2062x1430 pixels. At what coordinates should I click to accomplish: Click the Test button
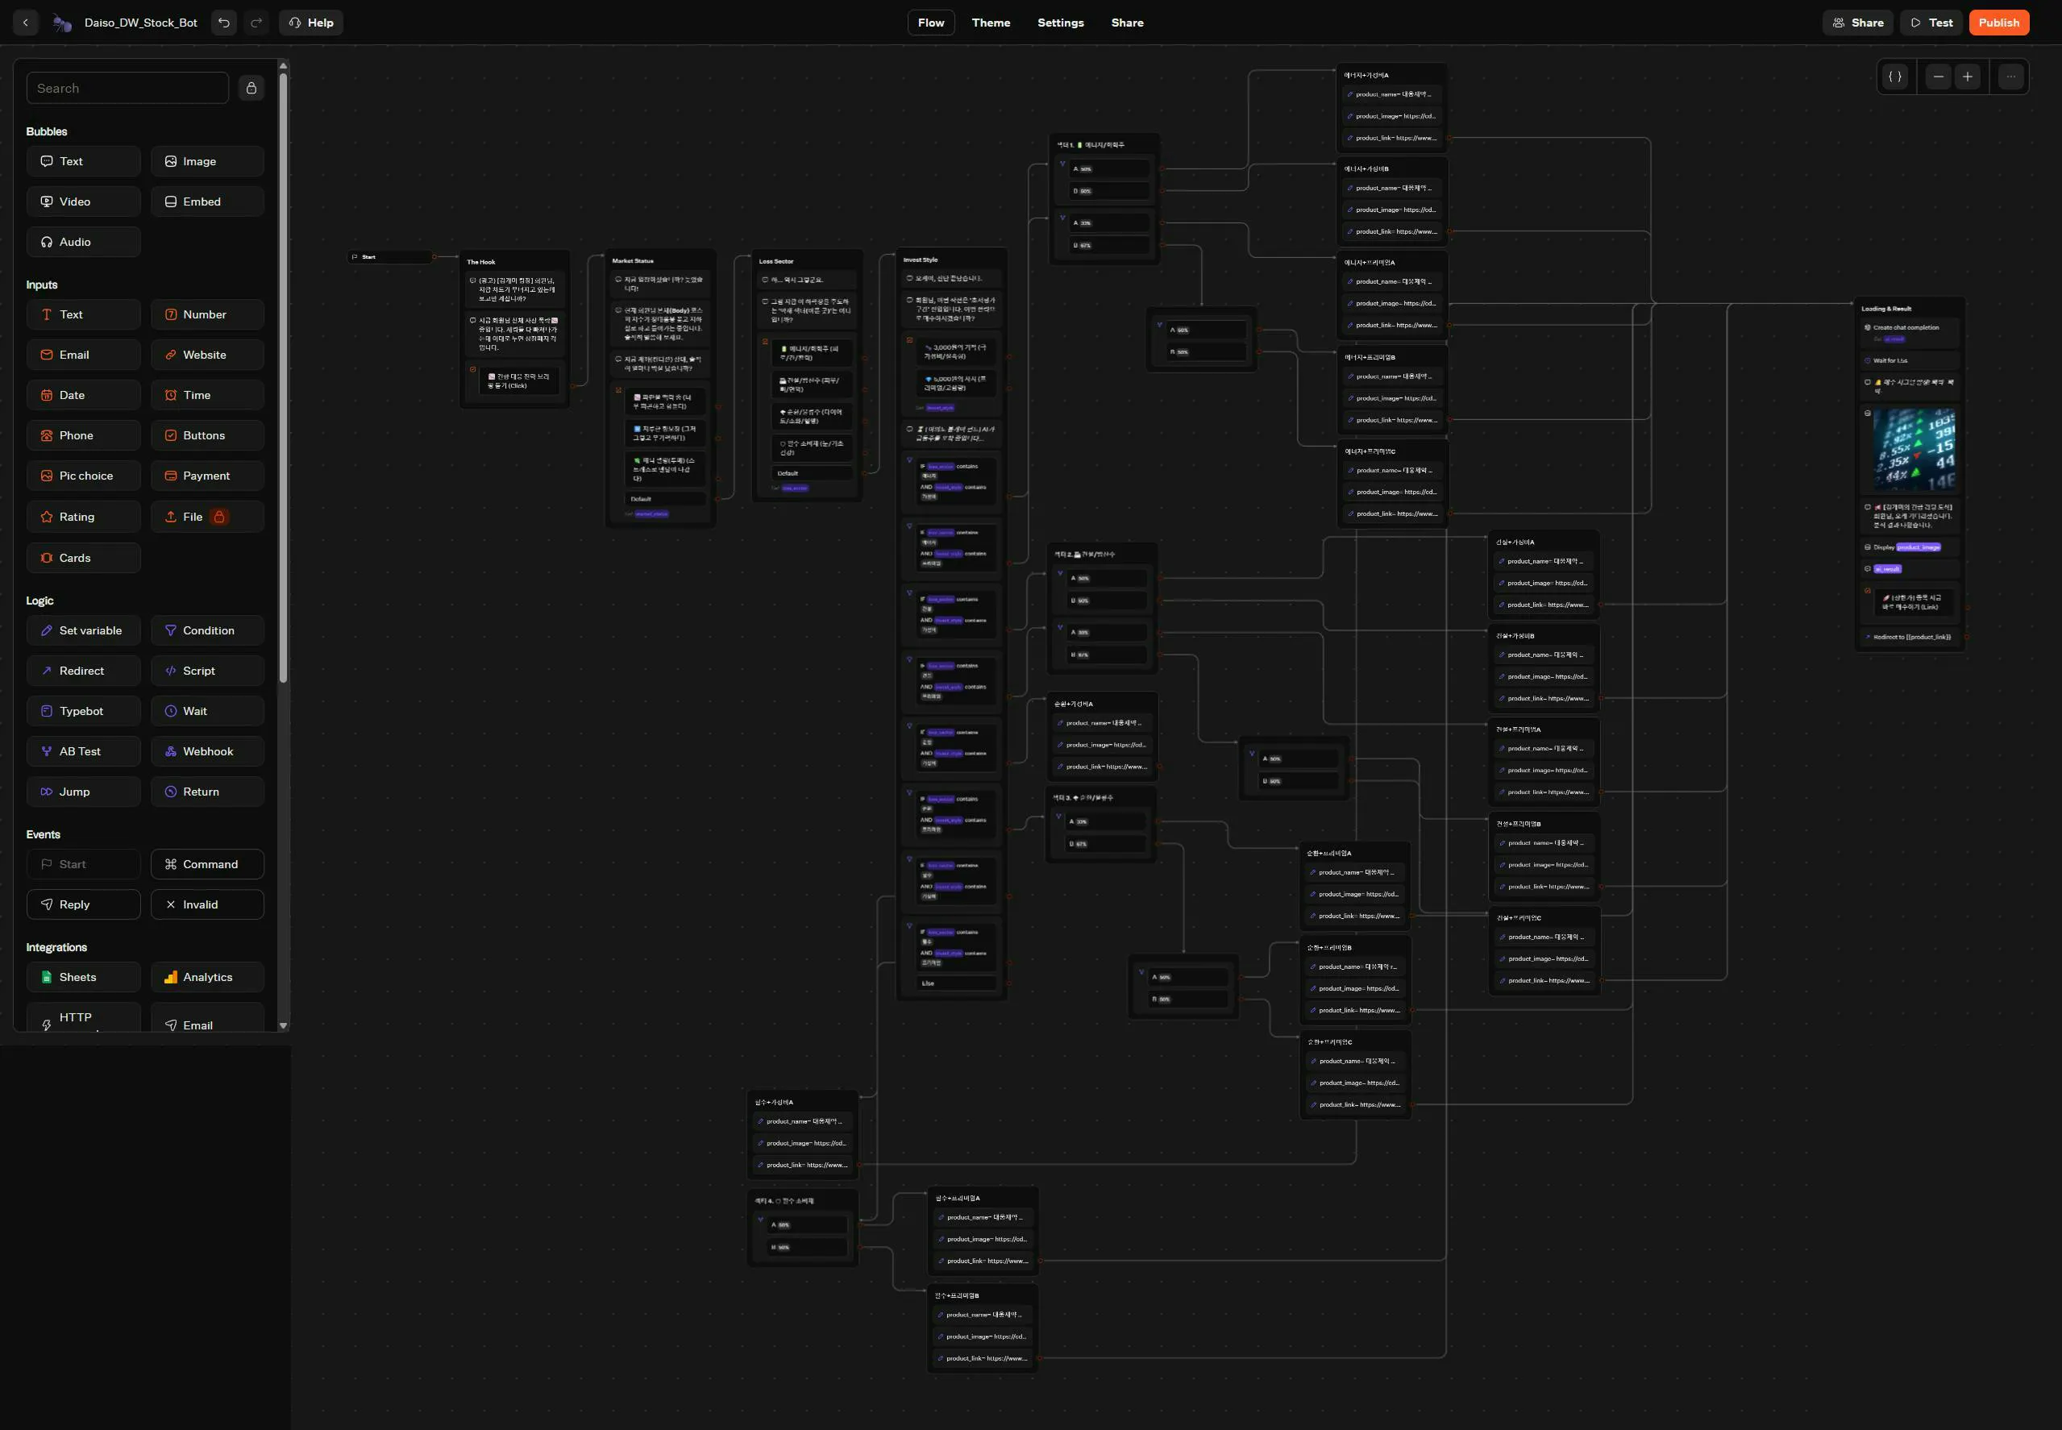click(x=1931, y=23)
